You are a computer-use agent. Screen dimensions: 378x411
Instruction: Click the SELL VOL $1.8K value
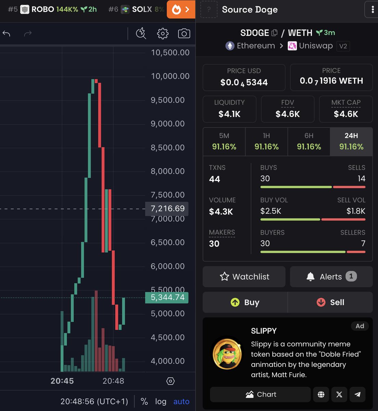(x=356, y=211)
